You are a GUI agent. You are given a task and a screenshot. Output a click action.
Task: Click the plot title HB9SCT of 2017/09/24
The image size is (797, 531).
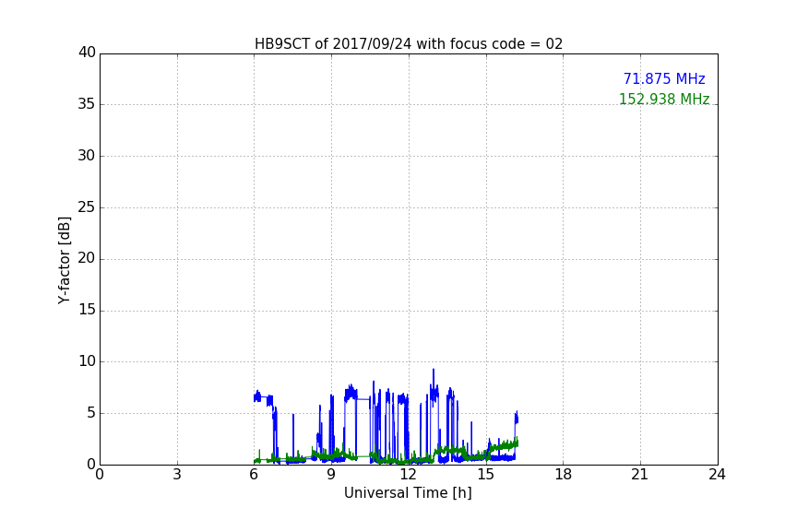tap(409, 44)
